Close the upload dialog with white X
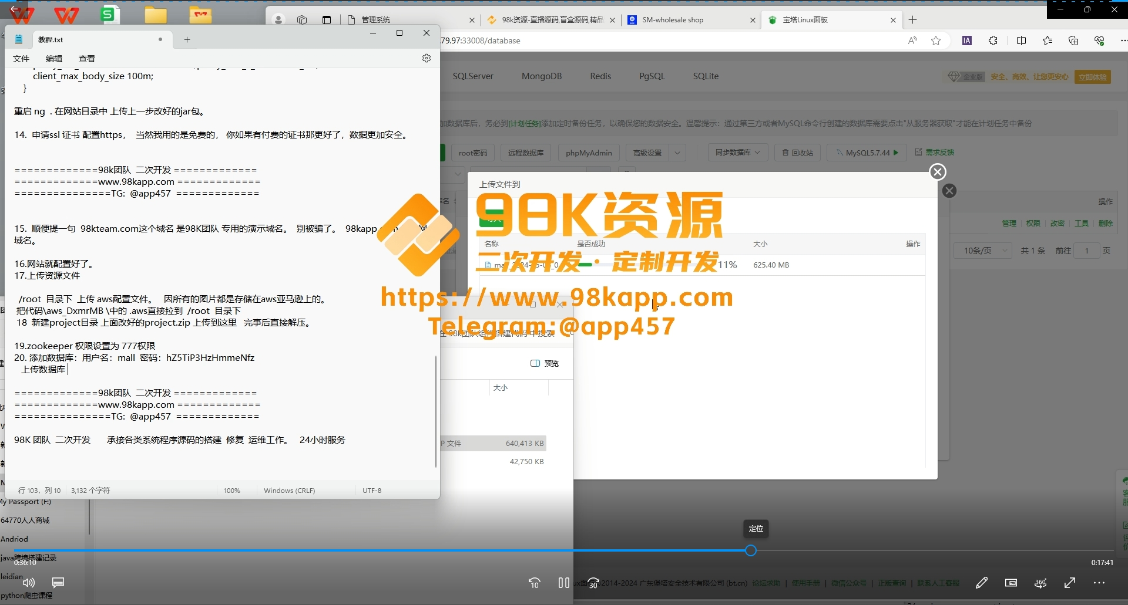The height and width of the screenshot is (605, 1128). [938, 172]
